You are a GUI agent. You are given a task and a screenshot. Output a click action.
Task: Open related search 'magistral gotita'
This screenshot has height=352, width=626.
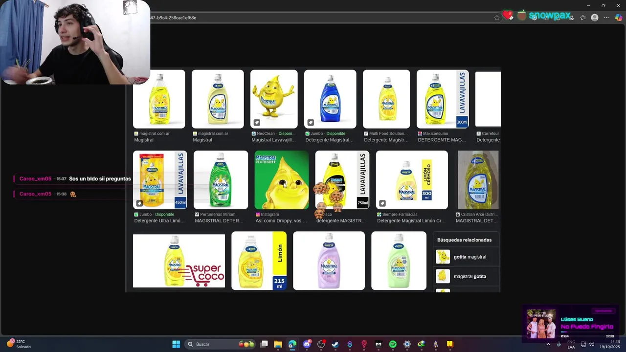point(466,276)
